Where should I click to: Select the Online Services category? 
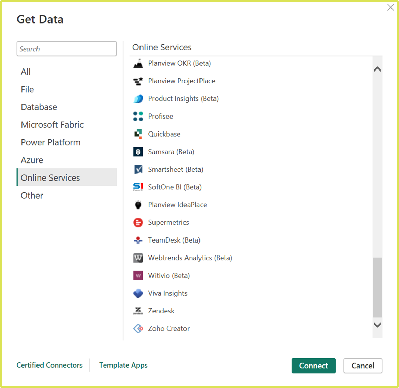[x=66, y=177]
